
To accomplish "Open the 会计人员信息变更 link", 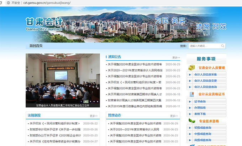I will tap(206, 81).
